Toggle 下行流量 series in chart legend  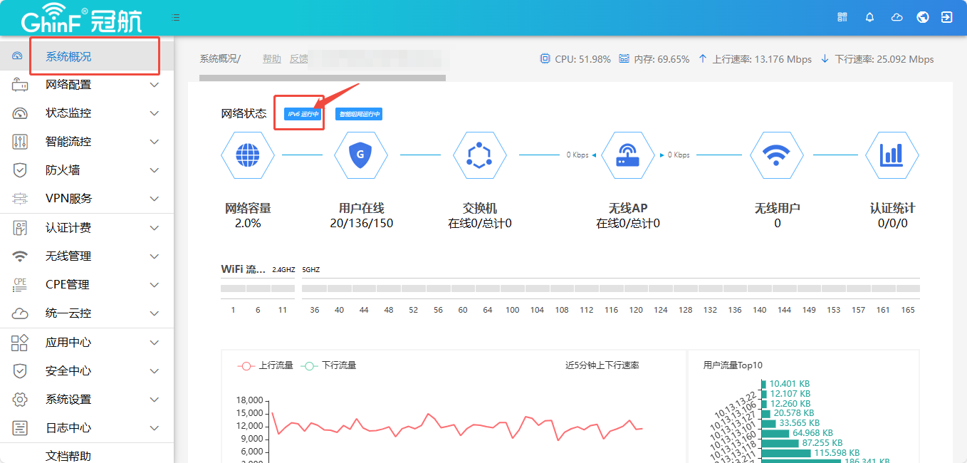click(x=328, y=365)
